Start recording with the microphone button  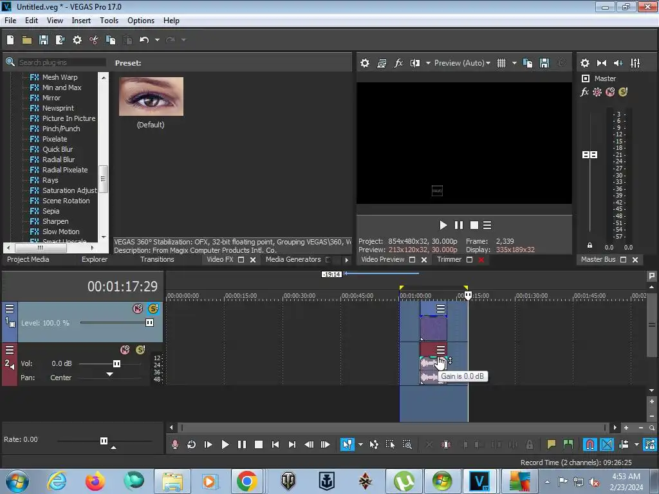tap(175, 444)
